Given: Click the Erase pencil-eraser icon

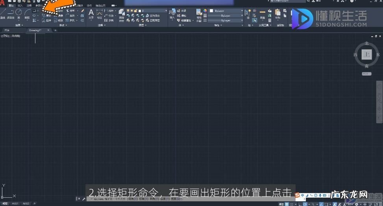Looking at the screenshot, I should (83, 11).
